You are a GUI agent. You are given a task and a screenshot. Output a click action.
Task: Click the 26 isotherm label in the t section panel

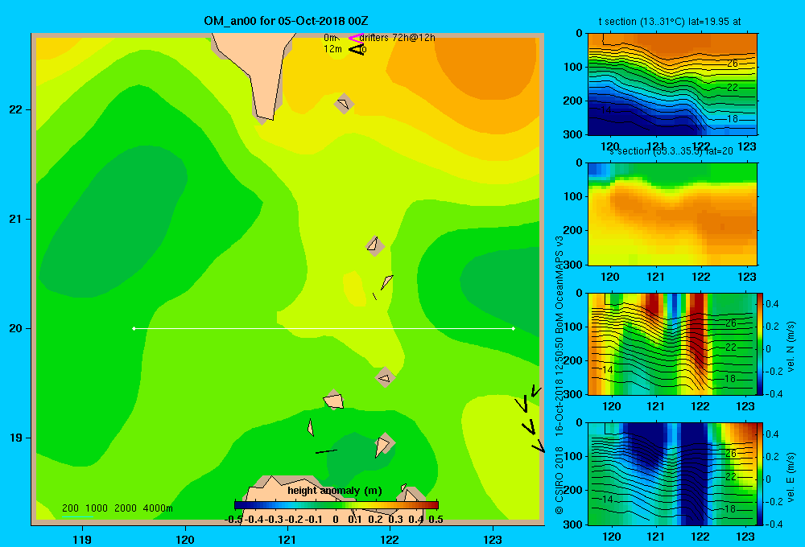(733, 64)
